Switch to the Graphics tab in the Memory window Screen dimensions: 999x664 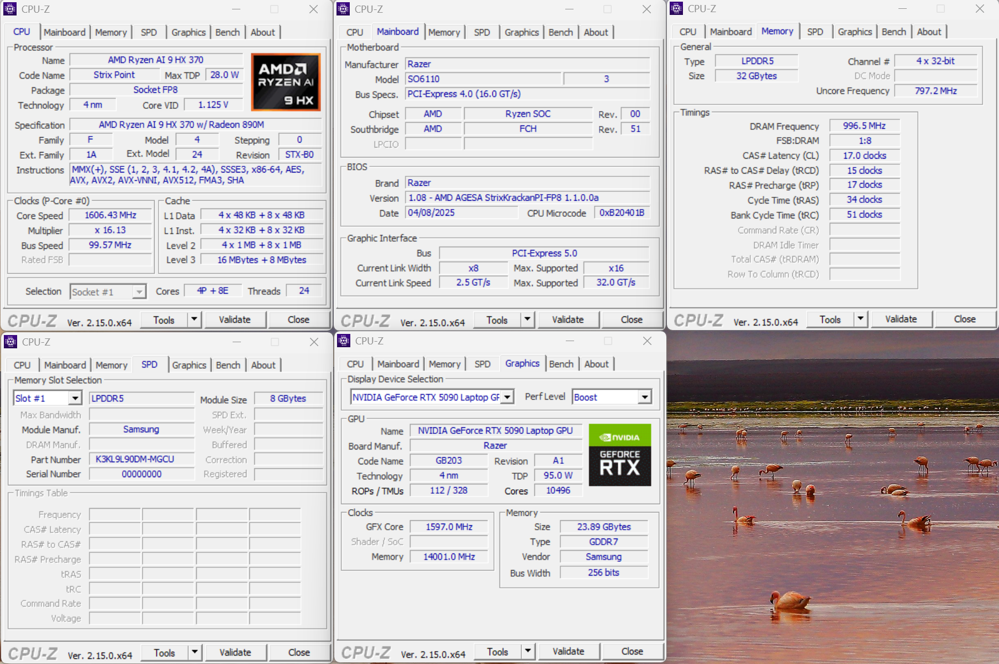pos(855,32)
